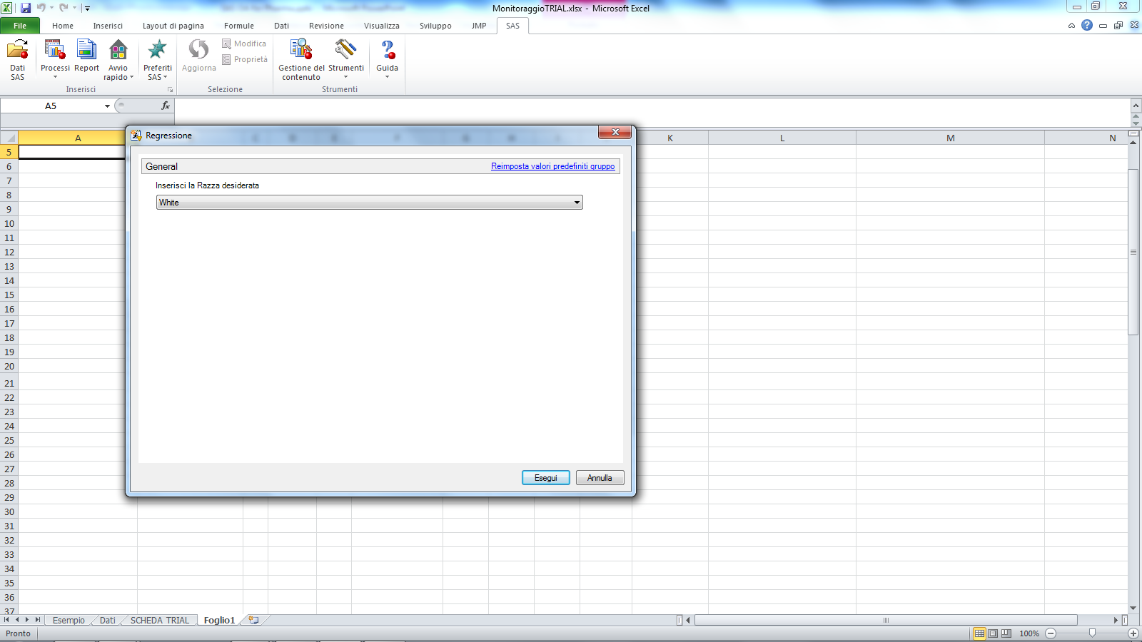Switch to the Sviluppo ribbon tab

point(435,26)
